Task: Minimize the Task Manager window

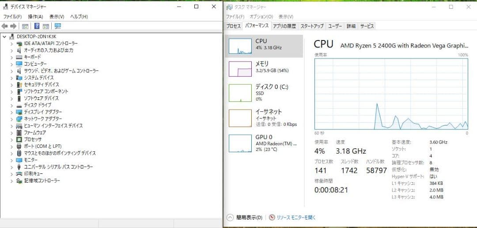Action: 434,7
